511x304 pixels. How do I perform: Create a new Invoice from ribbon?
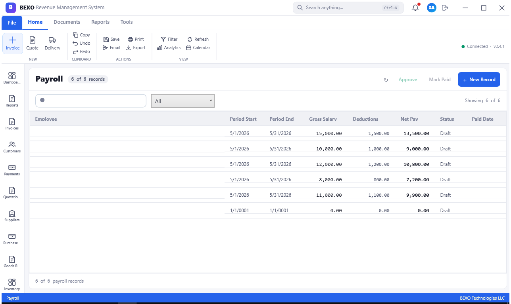click(13, 44)
